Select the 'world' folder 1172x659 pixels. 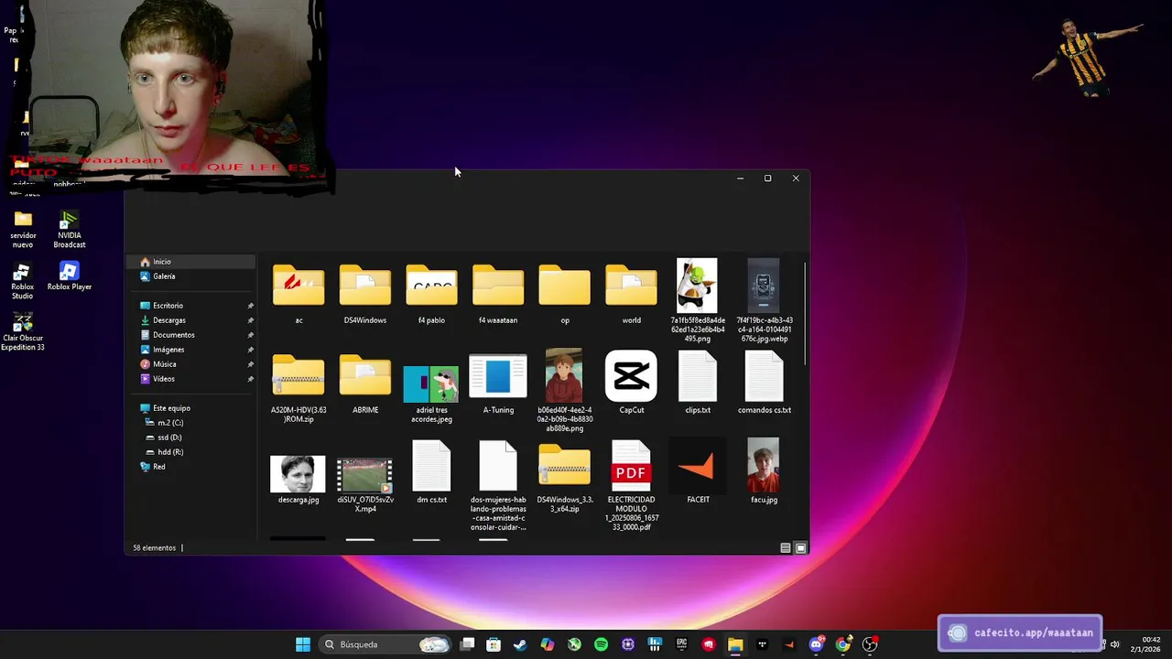[x=631, y=295]
